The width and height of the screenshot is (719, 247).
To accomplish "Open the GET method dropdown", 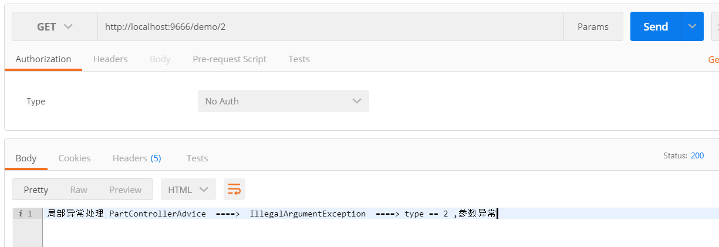I will pos(55,27).
